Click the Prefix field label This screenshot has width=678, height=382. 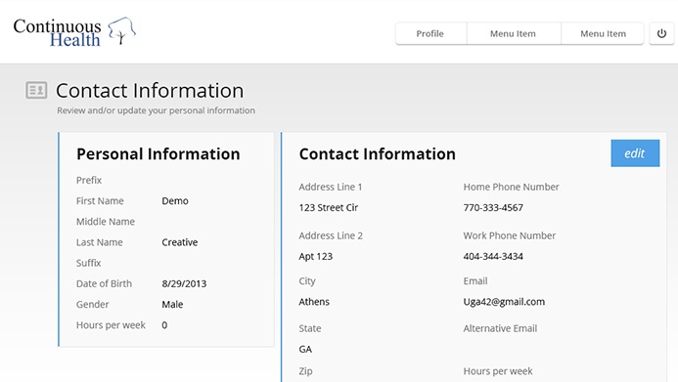[x=89, y=180]
